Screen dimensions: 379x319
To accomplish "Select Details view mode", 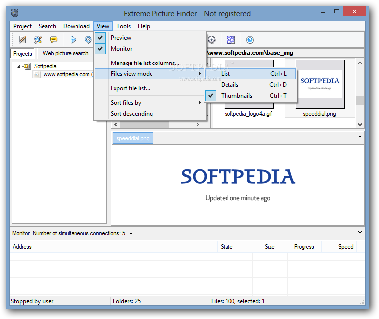I will pyautogui.click(x=250, y=85).
